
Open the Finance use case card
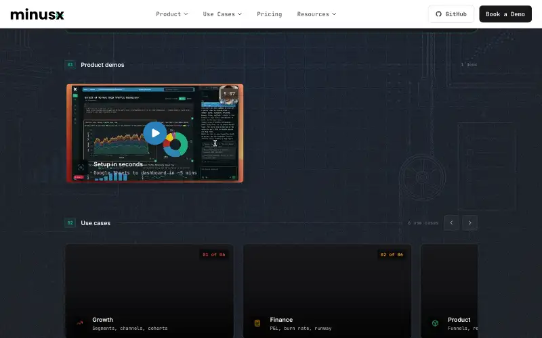[x=327, y=291]
